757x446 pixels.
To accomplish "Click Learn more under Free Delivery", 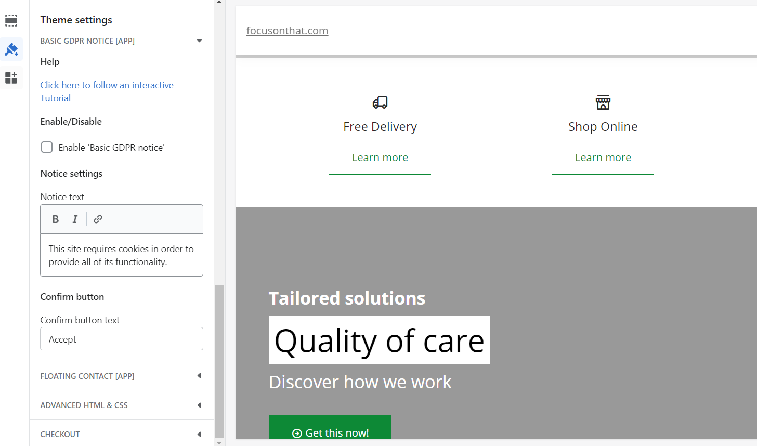I will pos(380,158).
